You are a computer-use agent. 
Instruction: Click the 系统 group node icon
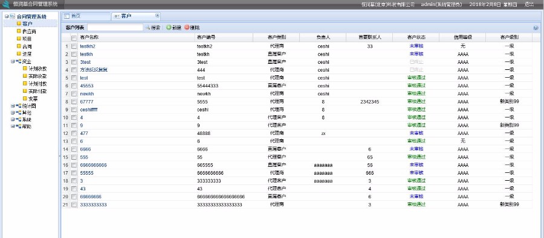pos(18,120)
